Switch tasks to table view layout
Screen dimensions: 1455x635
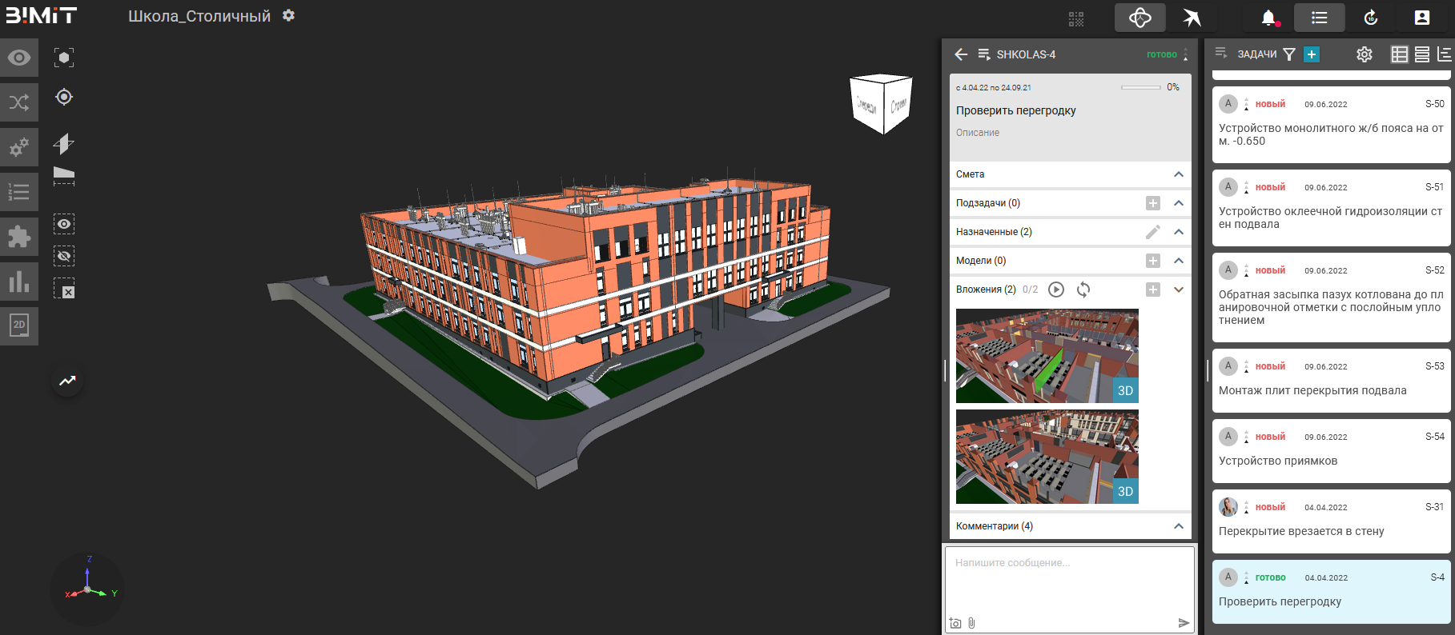pyautogui.click(x=1399, y=54)
